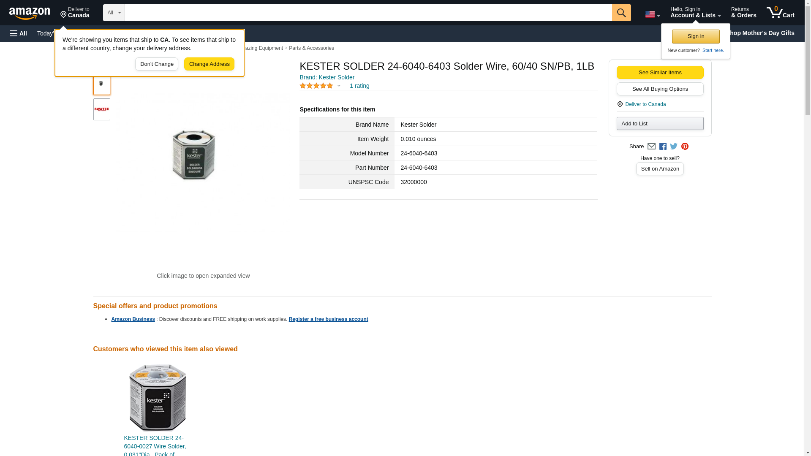Select the SWATEE product thumbnail

click(x=101, y=109)
